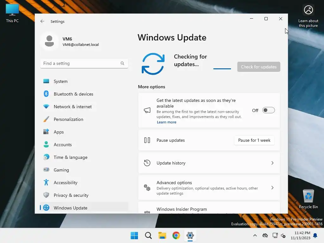Click the Advanced options title text
The width and height of the screenshot is (324, 243).
pyautogui.click(x=174, y=183)
